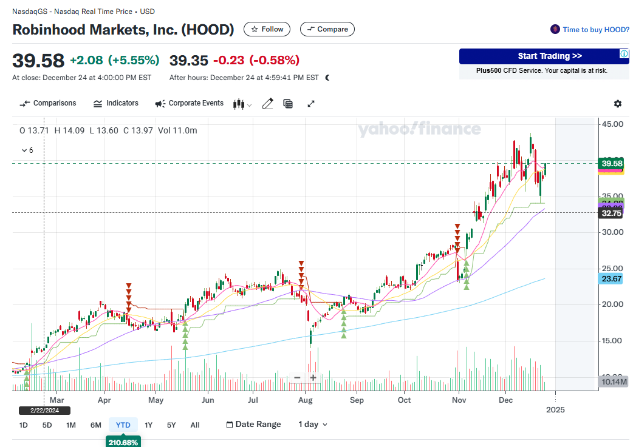
Task: Expand chart to full screen
Action: click(311, 104)
